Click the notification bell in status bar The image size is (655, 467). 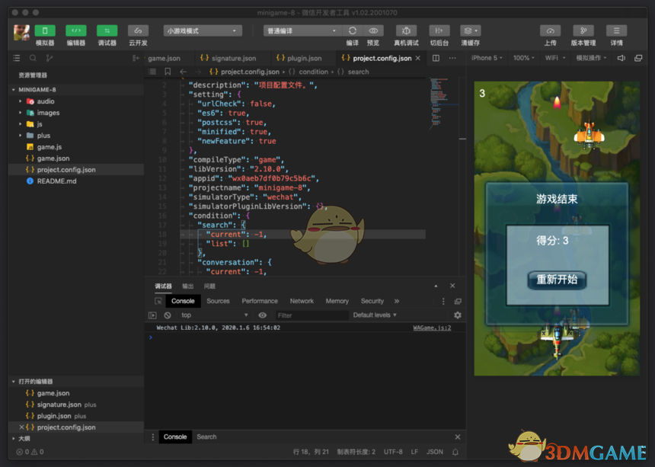point(455,452)
